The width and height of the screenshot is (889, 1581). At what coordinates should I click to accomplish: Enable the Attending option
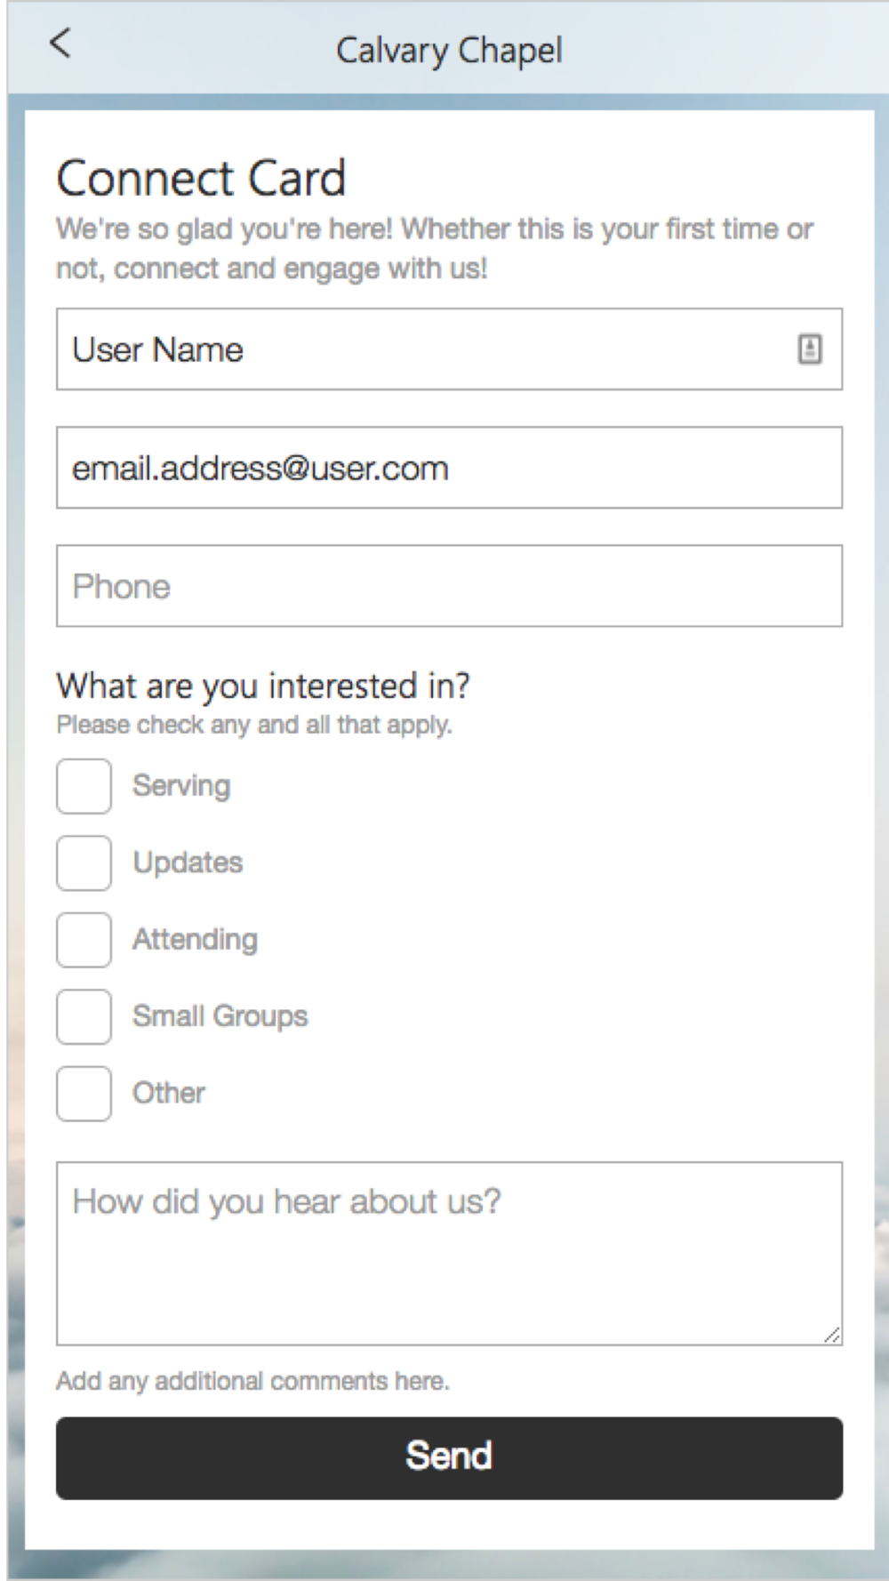(84, 940)
